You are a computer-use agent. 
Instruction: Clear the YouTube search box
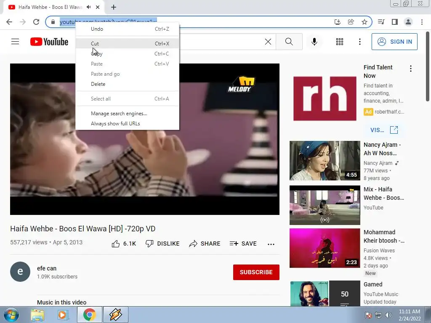pyautogui.click(x=268, y=42)
